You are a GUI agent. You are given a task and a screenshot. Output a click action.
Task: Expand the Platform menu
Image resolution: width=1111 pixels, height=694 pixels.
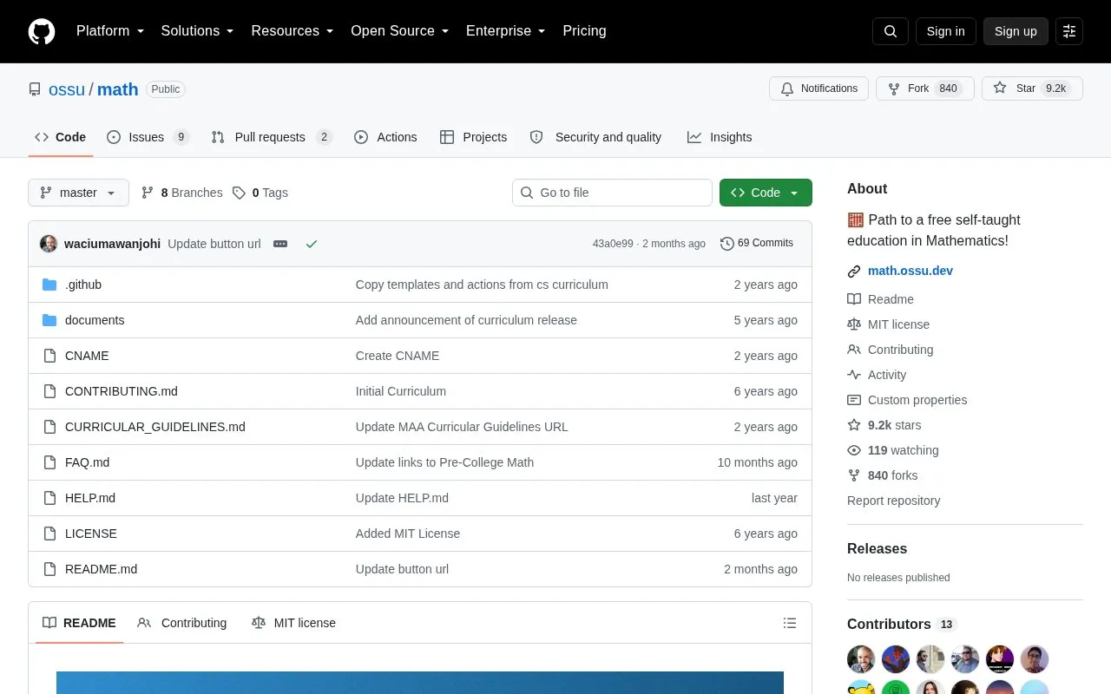110,31
